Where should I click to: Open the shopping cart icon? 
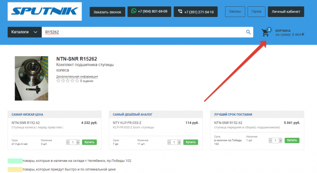265,33
